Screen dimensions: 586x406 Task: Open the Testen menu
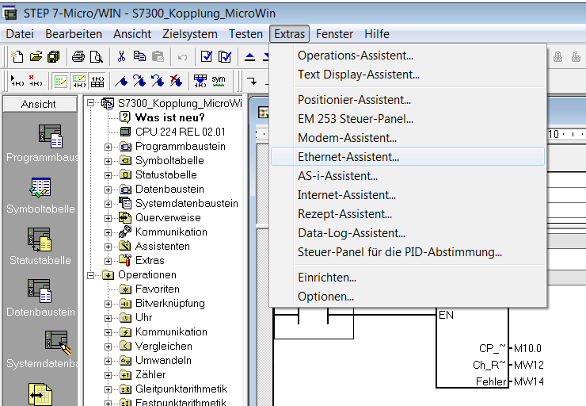[x=246, y=34]
